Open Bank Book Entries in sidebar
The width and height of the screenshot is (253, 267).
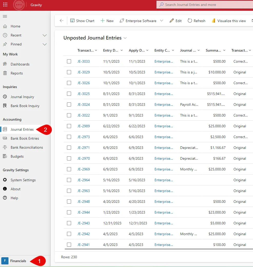(x=25, y=138)
